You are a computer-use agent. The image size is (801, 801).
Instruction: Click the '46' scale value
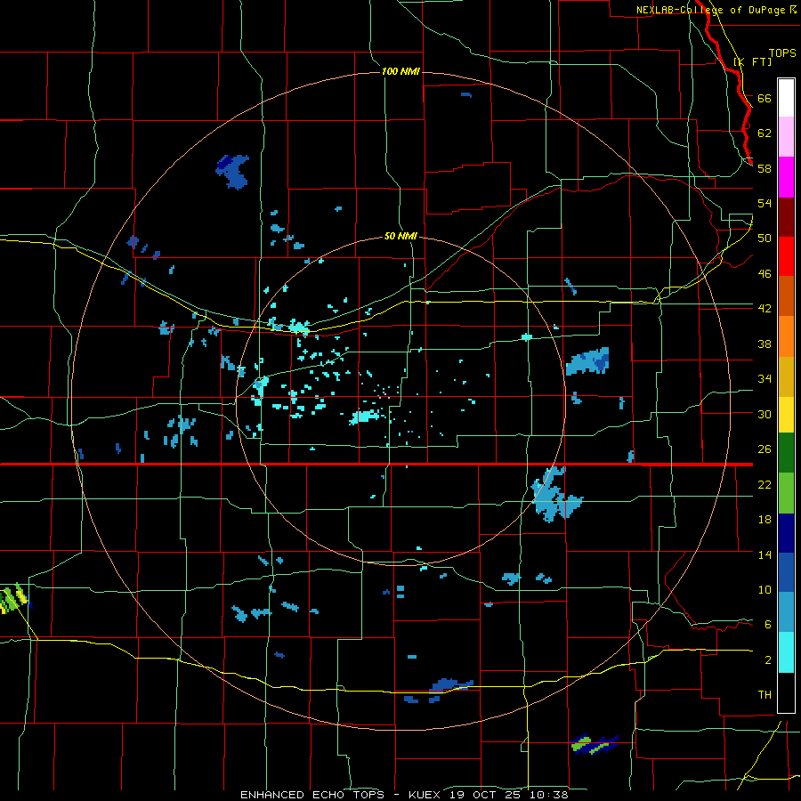click(765, 273)
